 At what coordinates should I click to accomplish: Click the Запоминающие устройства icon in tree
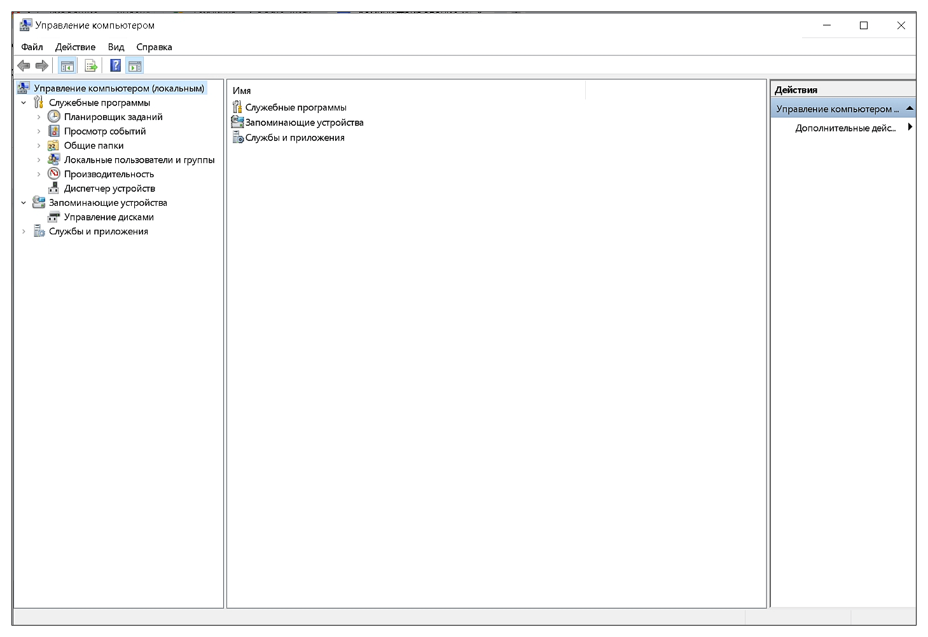(39, 203)
